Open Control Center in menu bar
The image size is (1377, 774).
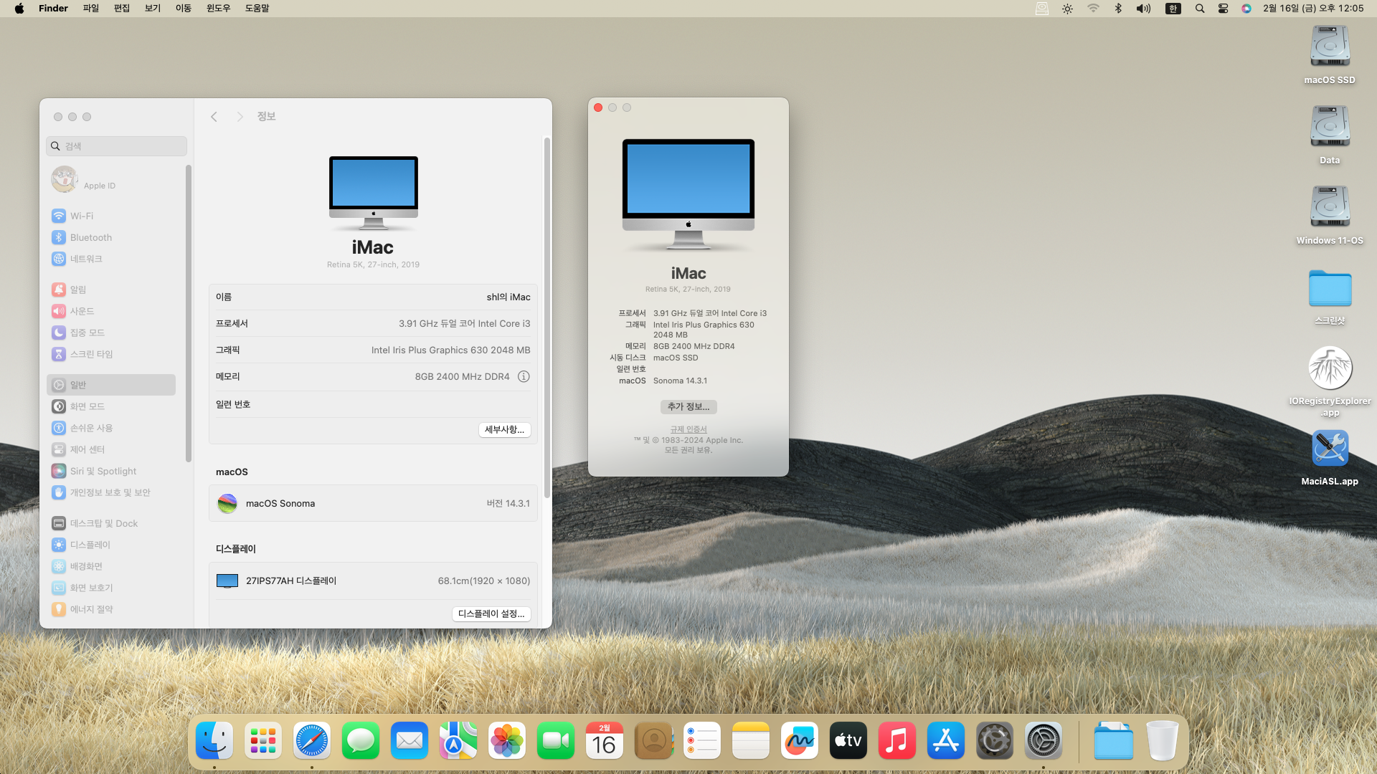1224,9
